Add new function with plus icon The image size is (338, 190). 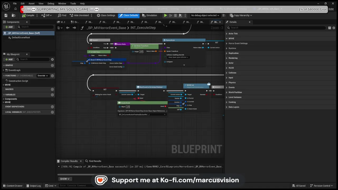point(52,76)
